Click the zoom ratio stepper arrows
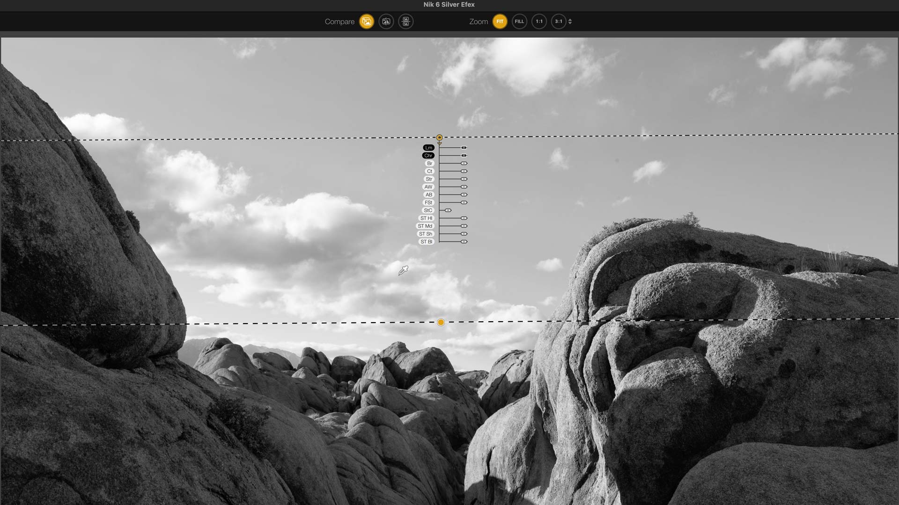Screen dimensions: 899x505 [570, 22]
